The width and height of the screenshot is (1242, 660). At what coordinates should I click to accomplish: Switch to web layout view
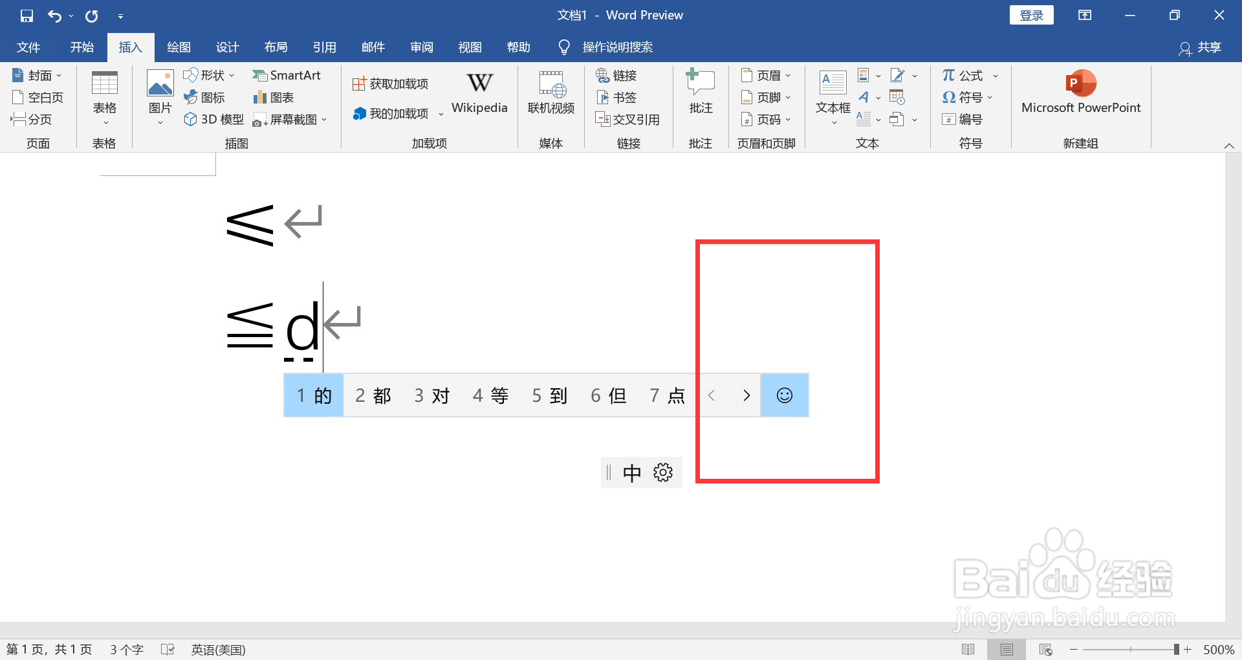(1045, 649)
